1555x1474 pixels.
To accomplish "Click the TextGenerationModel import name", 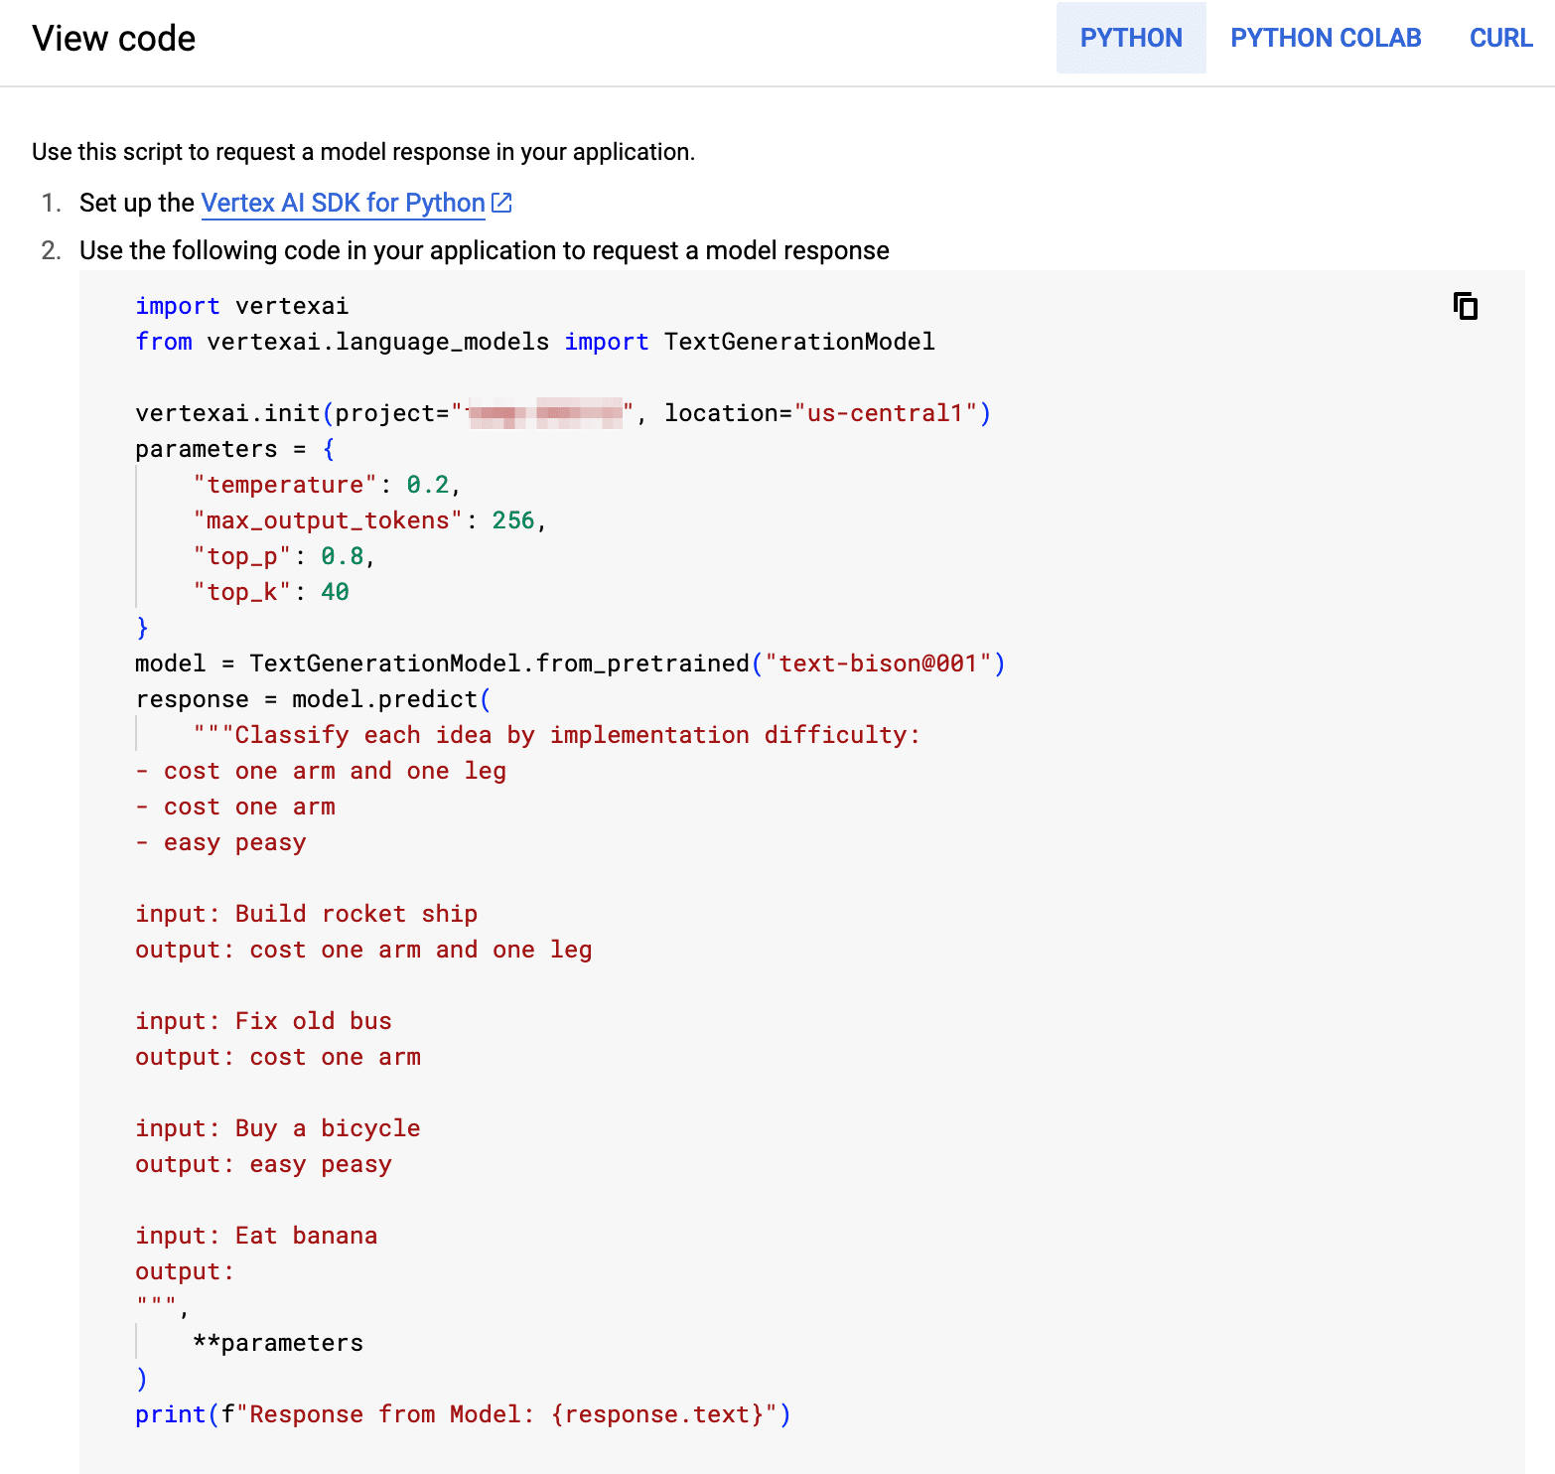I will (799, 342).
